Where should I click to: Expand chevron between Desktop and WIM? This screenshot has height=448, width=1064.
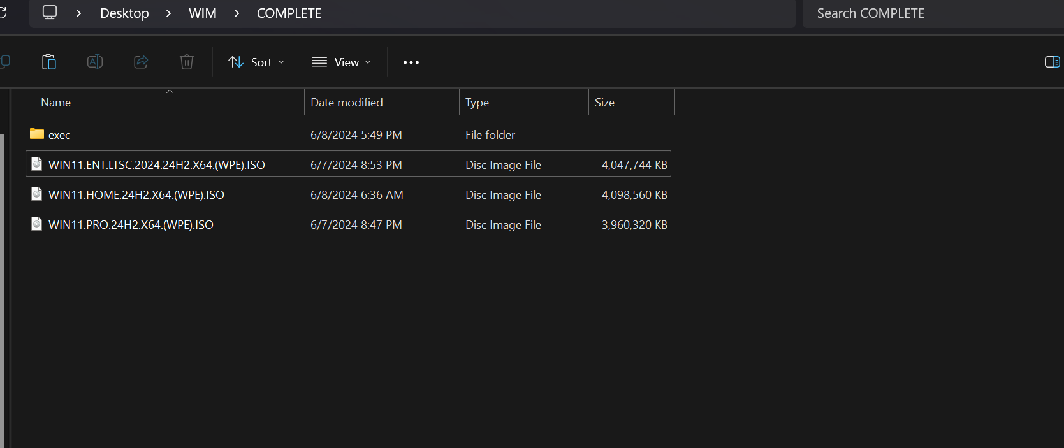[x=168, y=13]
